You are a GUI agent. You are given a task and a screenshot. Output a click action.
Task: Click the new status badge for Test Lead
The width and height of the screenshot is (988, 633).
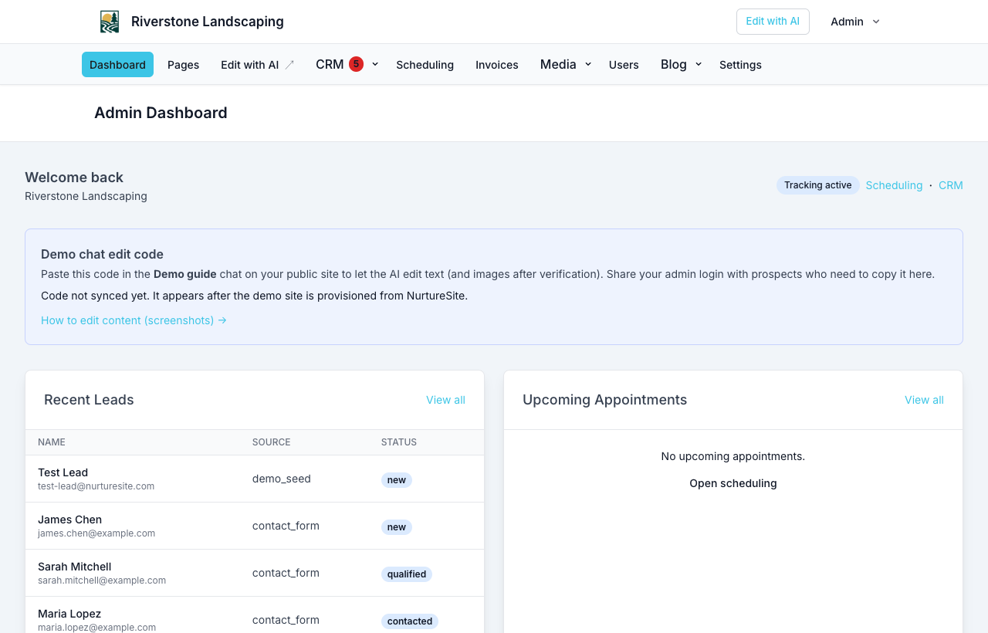[x=397, y=480]
